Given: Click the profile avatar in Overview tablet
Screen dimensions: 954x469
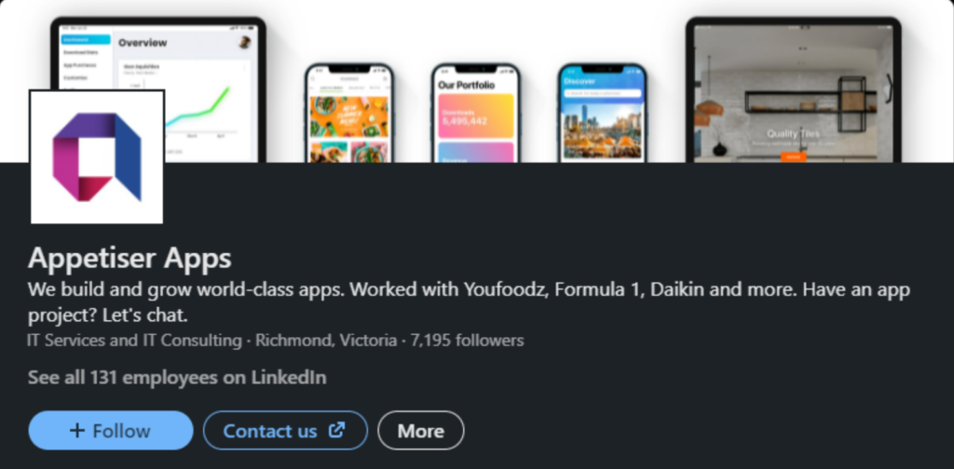Looking at the screenshot, I should [245, 42].
